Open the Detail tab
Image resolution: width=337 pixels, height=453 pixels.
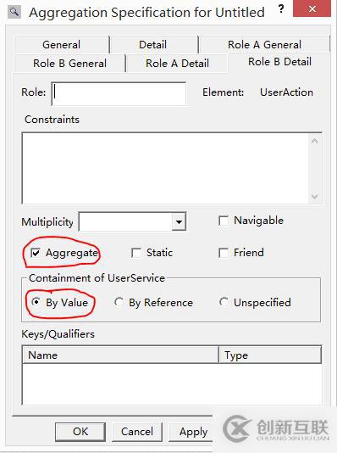(153, 44)
